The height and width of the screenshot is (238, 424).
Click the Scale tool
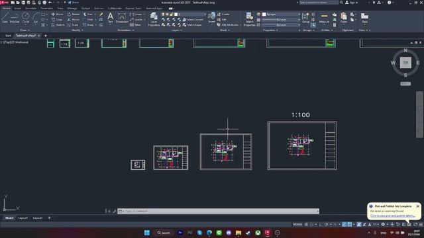[73, 25]
